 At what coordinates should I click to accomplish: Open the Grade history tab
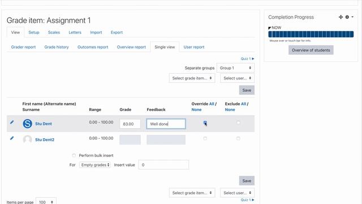click(57, 47)
